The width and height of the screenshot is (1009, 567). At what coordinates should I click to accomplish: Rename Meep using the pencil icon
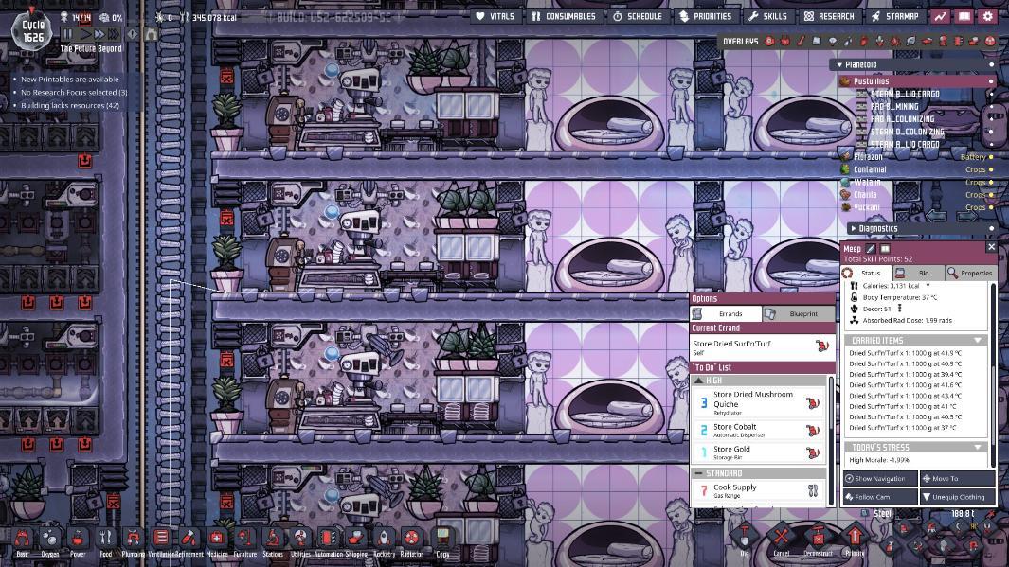871,249
